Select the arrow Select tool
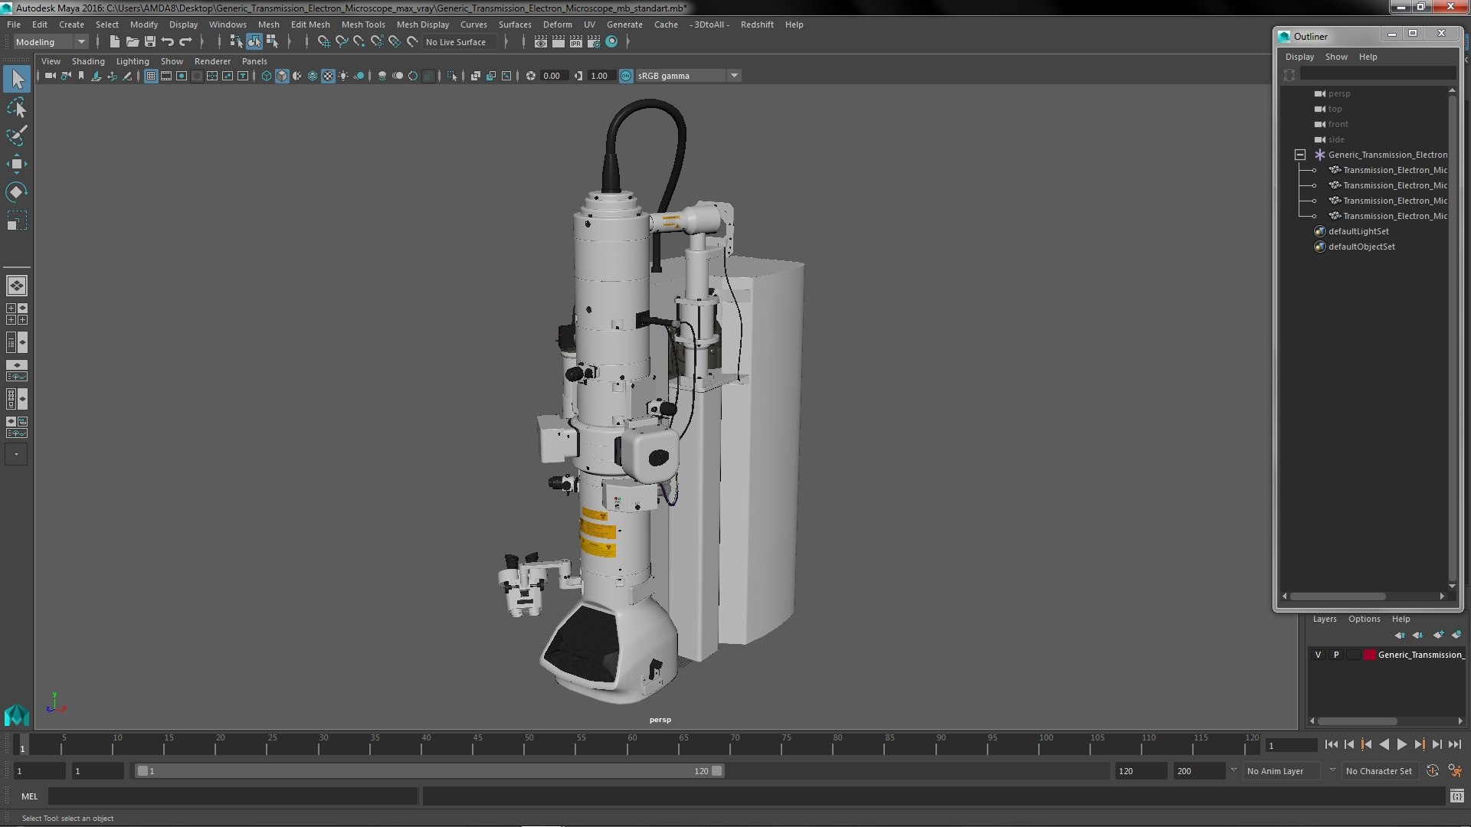Image resolution: width=1471 pixels, height=827 pixels. pyautogui.click(x=17, y=79)
